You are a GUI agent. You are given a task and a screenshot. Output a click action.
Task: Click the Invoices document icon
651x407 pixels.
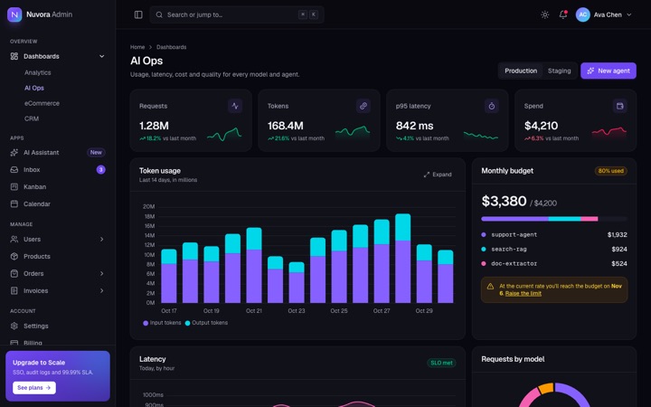tap(14, 290)
